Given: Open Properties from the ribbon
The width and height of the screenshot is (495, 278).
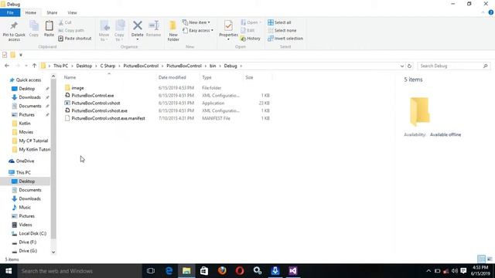Looking at the screenshot, I should [x=228, y=31].
